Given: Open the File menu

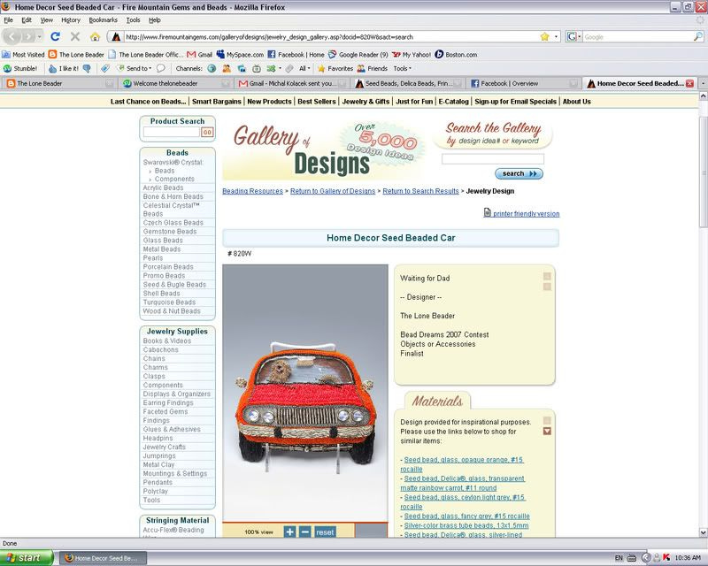Looking at the screenshot, I should pyautogui.click(x=8, y=19).
